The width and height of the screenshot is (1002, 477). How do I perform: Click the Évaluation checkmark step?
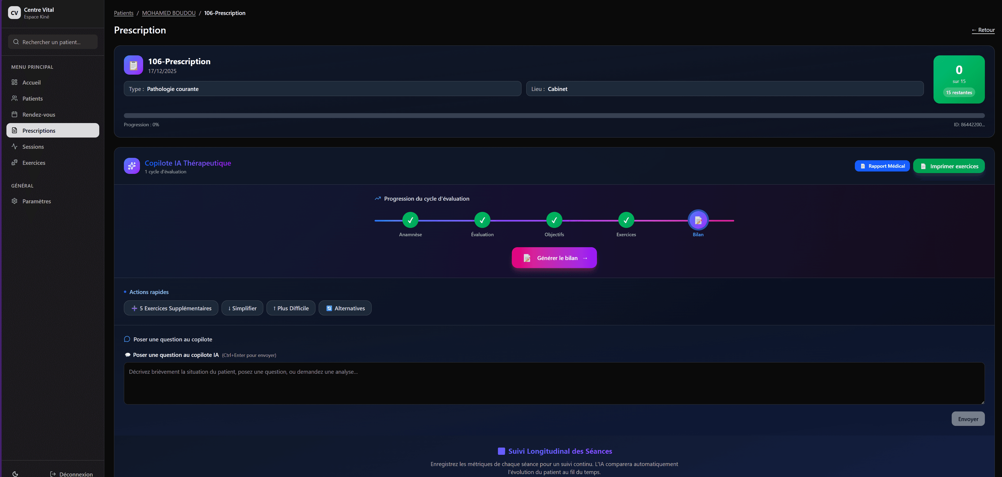482,220
